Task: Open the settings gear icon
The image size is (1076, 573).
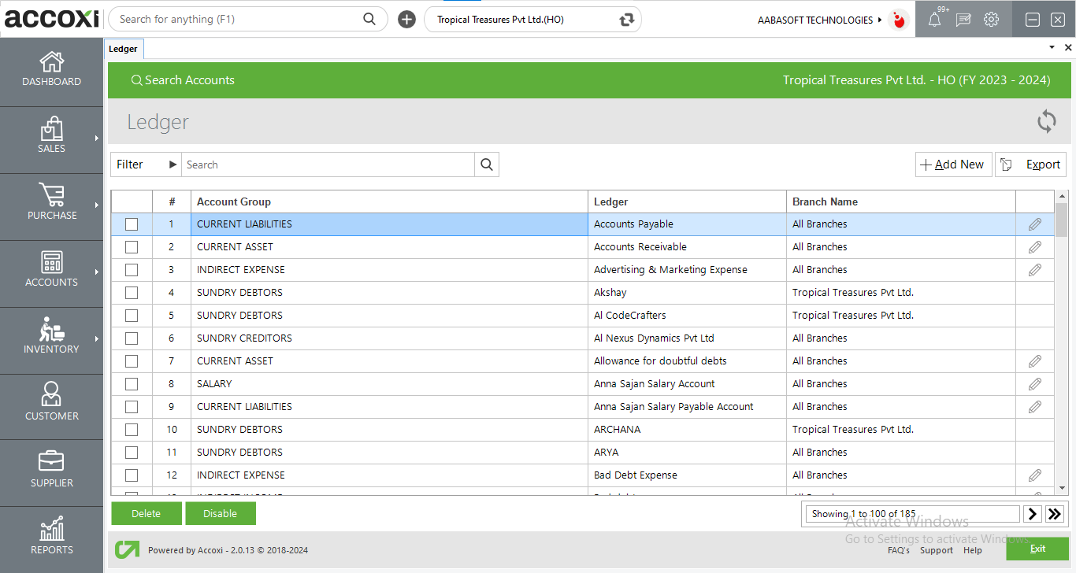Action: point(991,20)
